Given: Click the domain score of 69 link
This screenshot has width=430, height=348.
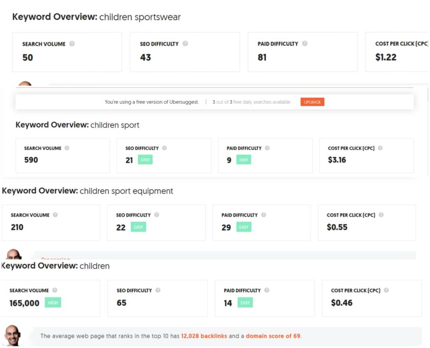Looking at the screenshot, I should click(273, 336).
